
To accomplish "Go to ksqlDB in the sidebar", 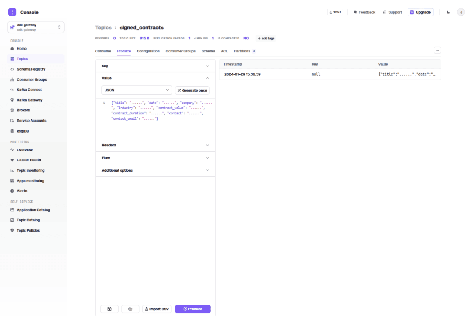I will (23, 131).
